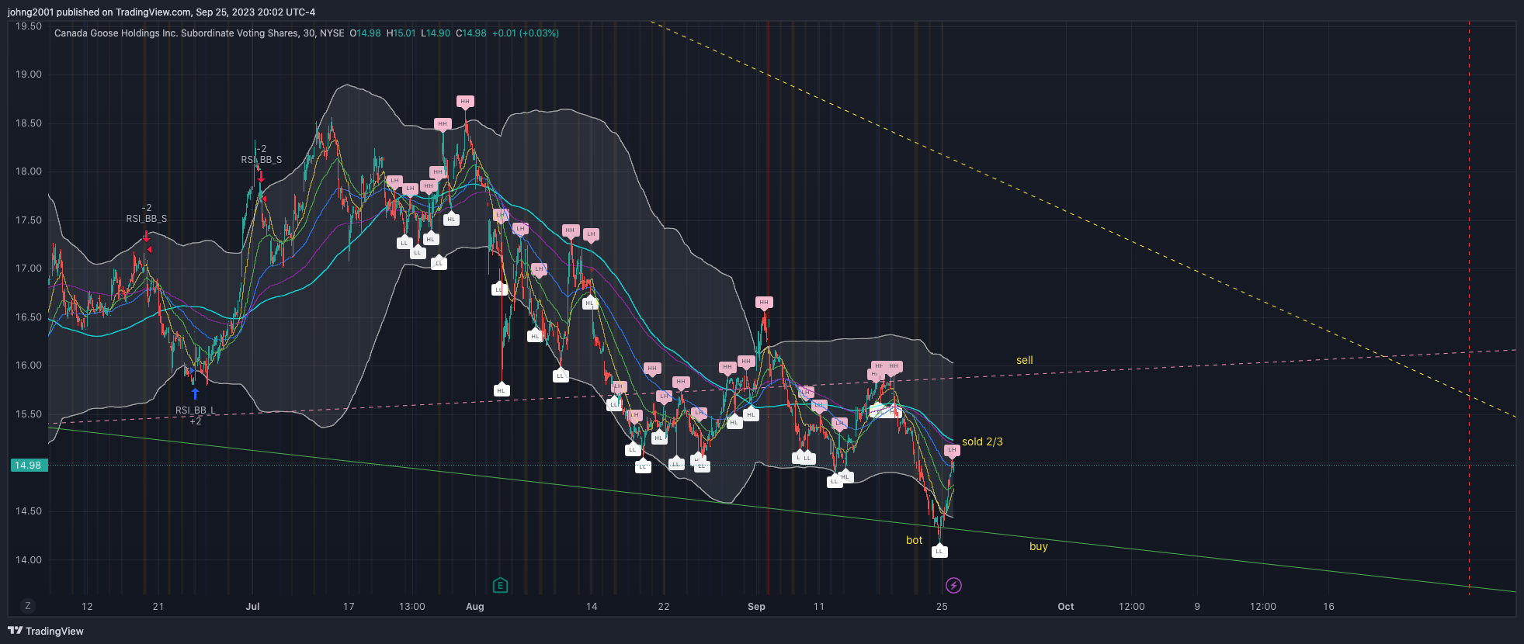
Task: Click the TradingView logo at the bottom
Action: pos(46,631)
